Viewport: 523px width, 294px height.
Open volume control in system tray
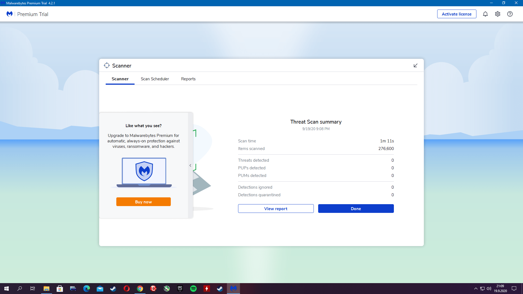(489, 289)
